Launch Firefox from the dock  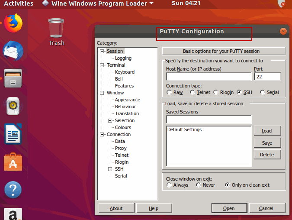click(x=13, y=23)
